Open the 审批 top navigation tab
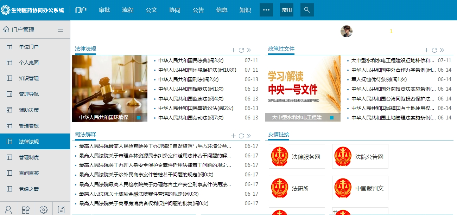The height and width of the screenshot is (215, 457). click(104, 10)
